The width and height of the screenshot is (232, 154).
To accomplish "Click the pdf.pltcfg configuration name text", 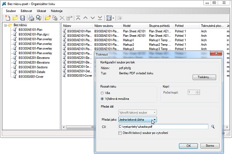I will pos(125,68).
